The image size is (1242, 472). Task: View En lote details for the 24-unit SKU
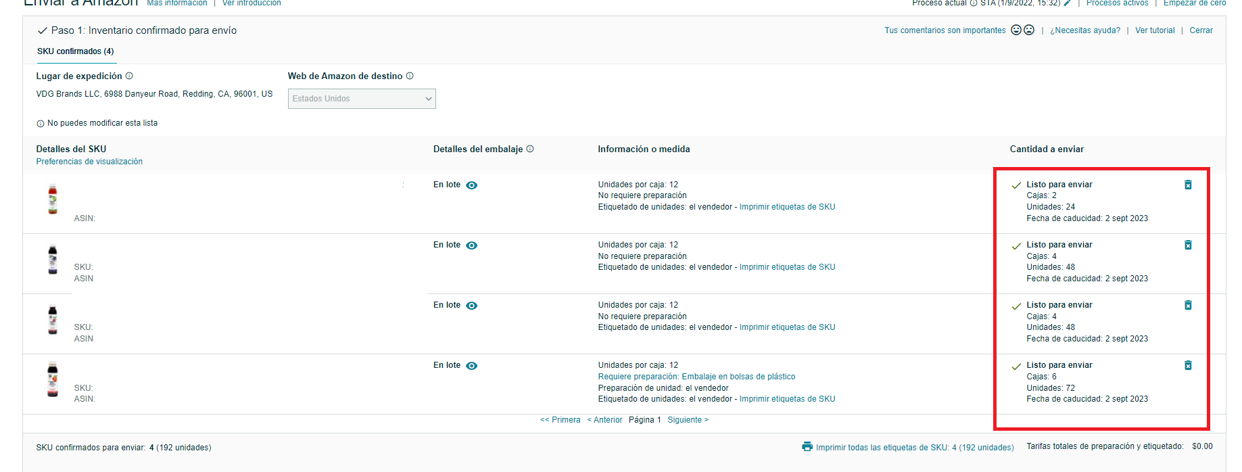point(472,185)
